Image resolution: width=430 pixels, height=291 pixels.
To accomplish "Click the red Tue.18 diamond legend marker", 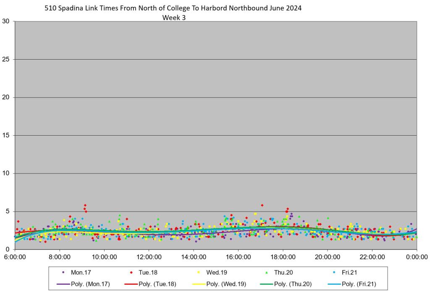I will click(131, 273).
